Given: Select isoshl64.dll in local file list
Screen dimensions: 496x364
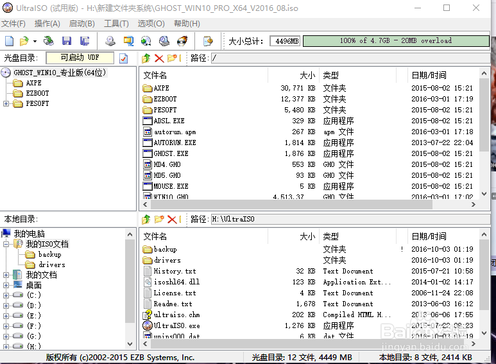Looking at the screenshot, I should (x=176, y=282).
